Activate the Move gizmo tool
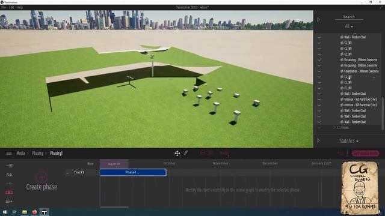Viewport: 385px width, 216px height. click(x=177, y=154)
